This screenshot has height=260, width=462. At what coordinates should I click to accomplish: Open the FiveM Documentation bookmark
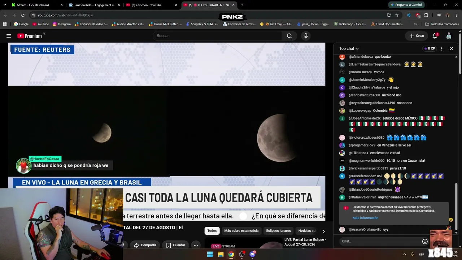[387, 24]
